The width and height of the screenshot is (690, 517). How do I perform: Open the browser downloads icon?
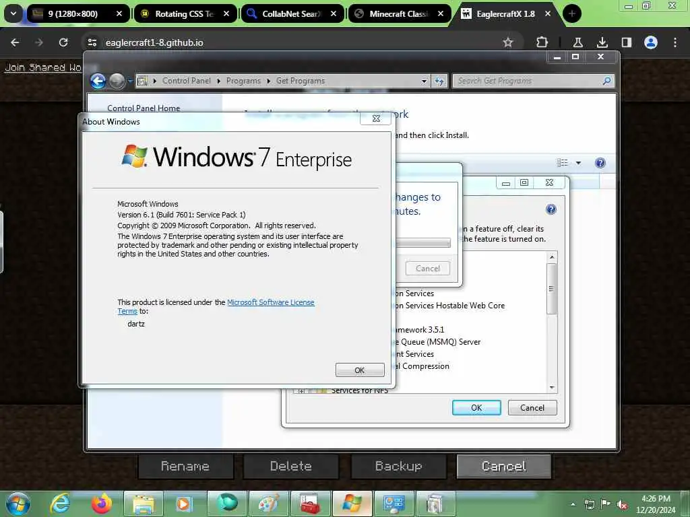[602, 42]
